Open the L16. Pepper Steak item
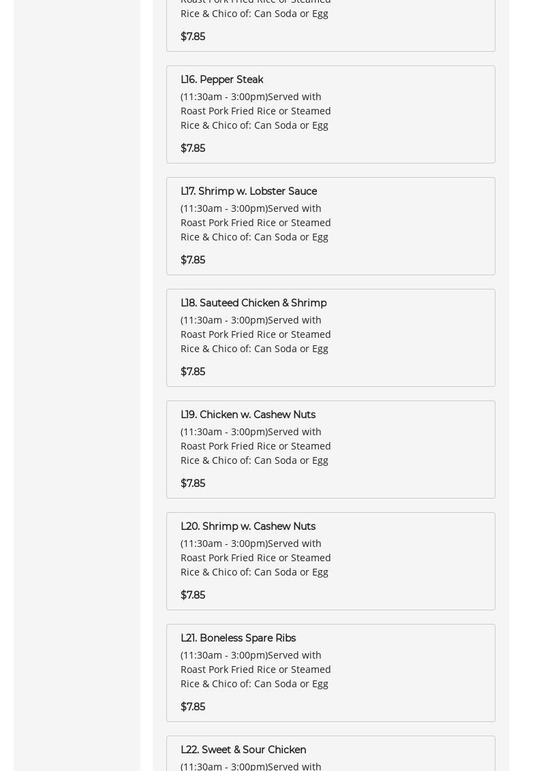The height and width of the screenshot is (771, 535). (221, 80)
